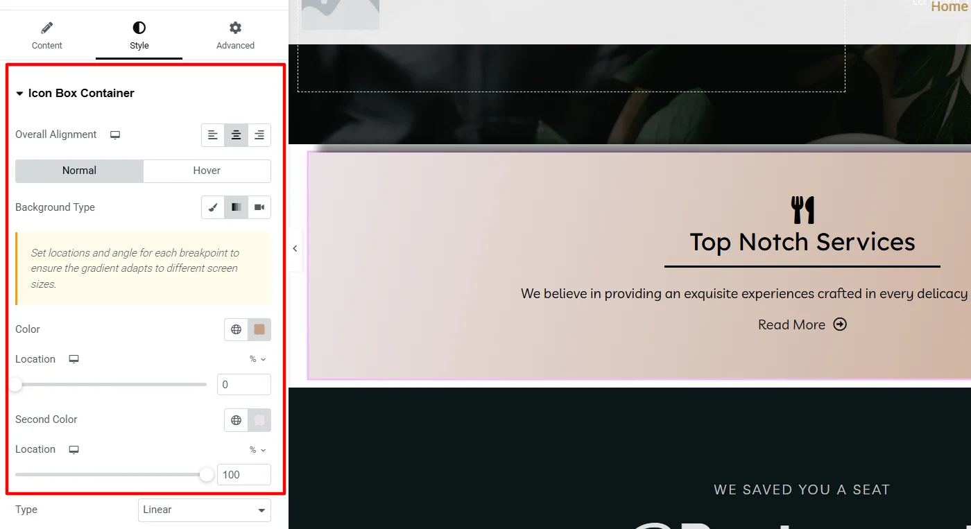971x529 pixels.
Task: Open the first Location unit dropdown
Action: (258, 359)
